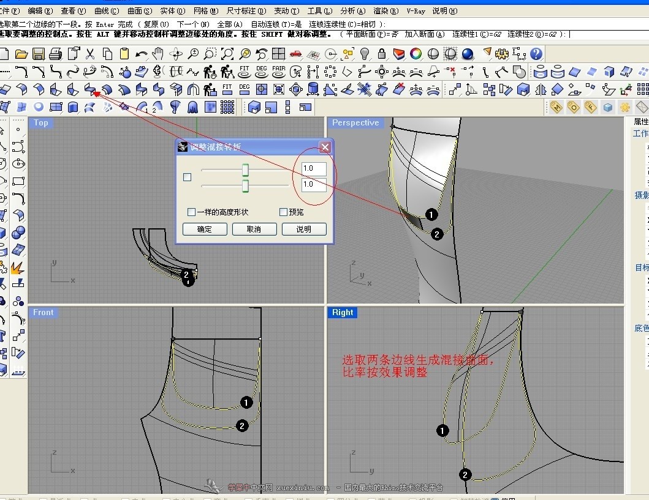
Task: Open the color wheel icon
Action: (x=416, y=54)
